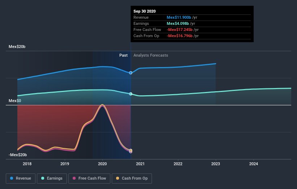Screen dimensions: 297x189
Task: Click the Revenue row label in tooltip
Action: 141,17
